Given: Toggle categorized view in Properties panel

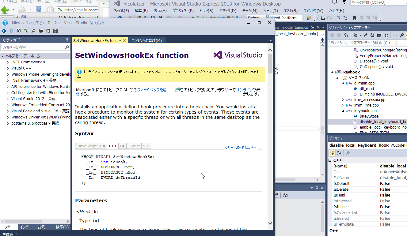Looking at the screenshot, I should pyautogui.click(x=332, y=153).
